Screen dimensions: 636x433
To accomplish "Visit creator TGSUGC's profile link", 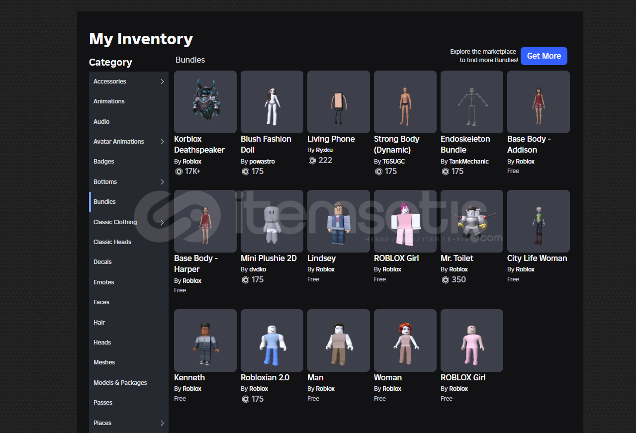I will coord(393,162).
